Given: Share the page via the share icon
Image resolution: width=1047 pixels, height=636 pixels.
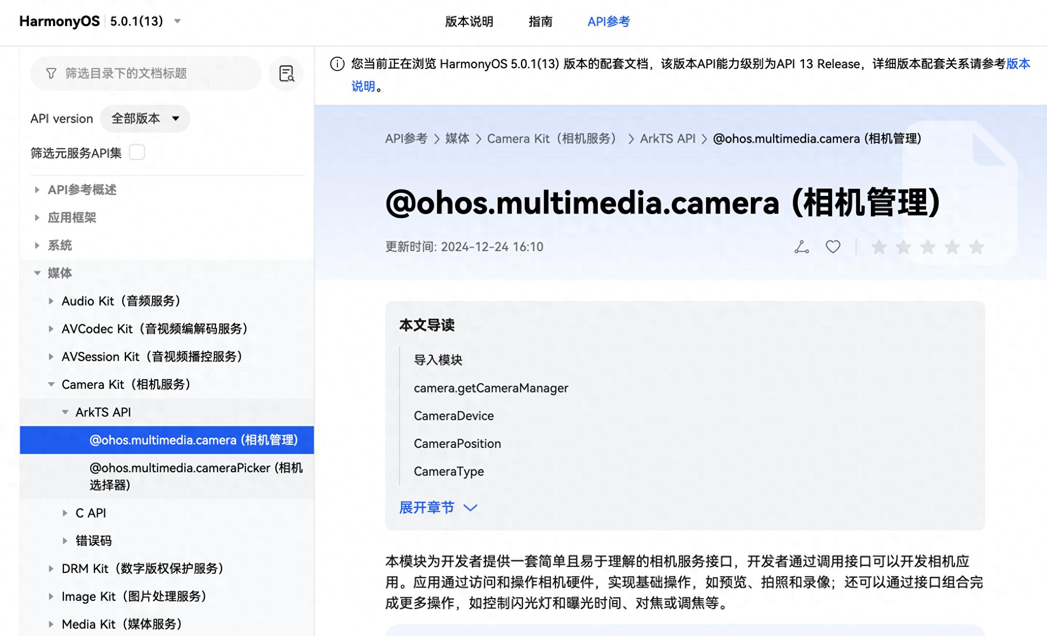Looking at the screenshot, I should coord(801,246).
